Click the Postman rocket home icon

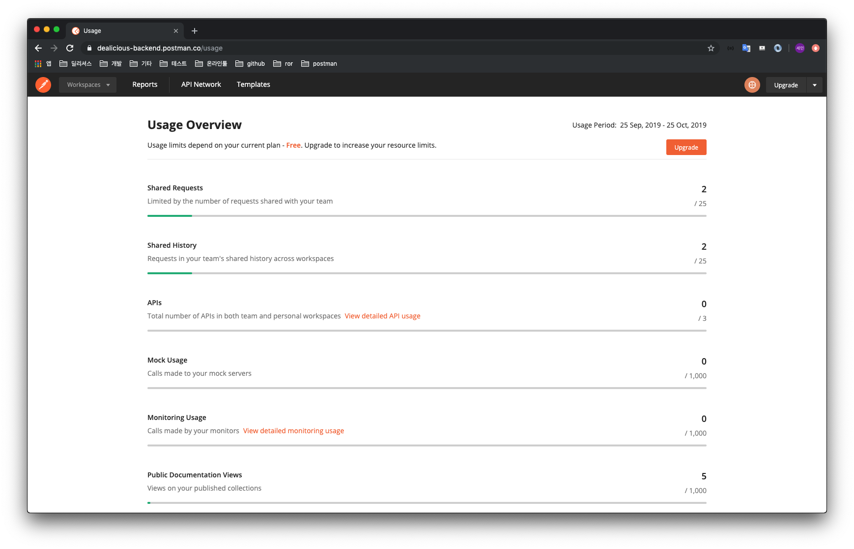(43, 84)
